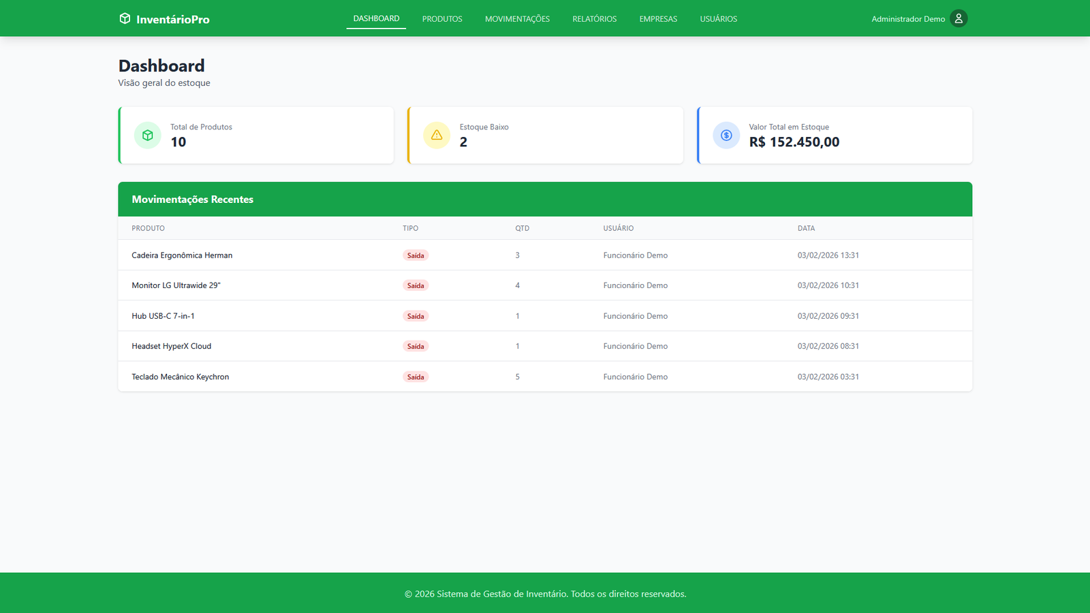Click the Saída badge for Cadeira Ergonômica Herman
Screen dimensions: 1090x613
pyautogui.click(x=416, y=255)
